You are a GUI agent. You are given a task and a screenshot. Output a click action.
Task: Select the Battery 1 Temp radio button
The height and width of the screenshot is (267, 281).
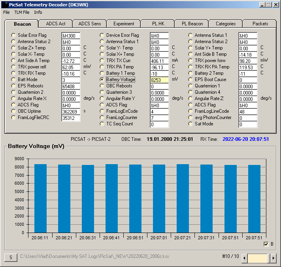[102, 73]
